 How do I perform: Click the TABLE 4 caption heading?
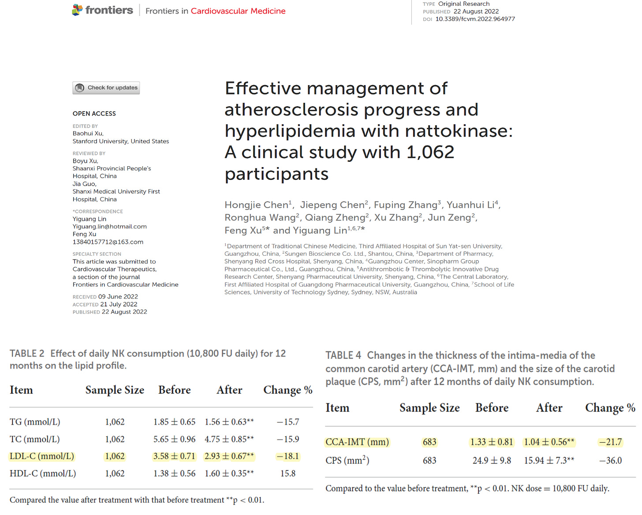tap(343, 355)
